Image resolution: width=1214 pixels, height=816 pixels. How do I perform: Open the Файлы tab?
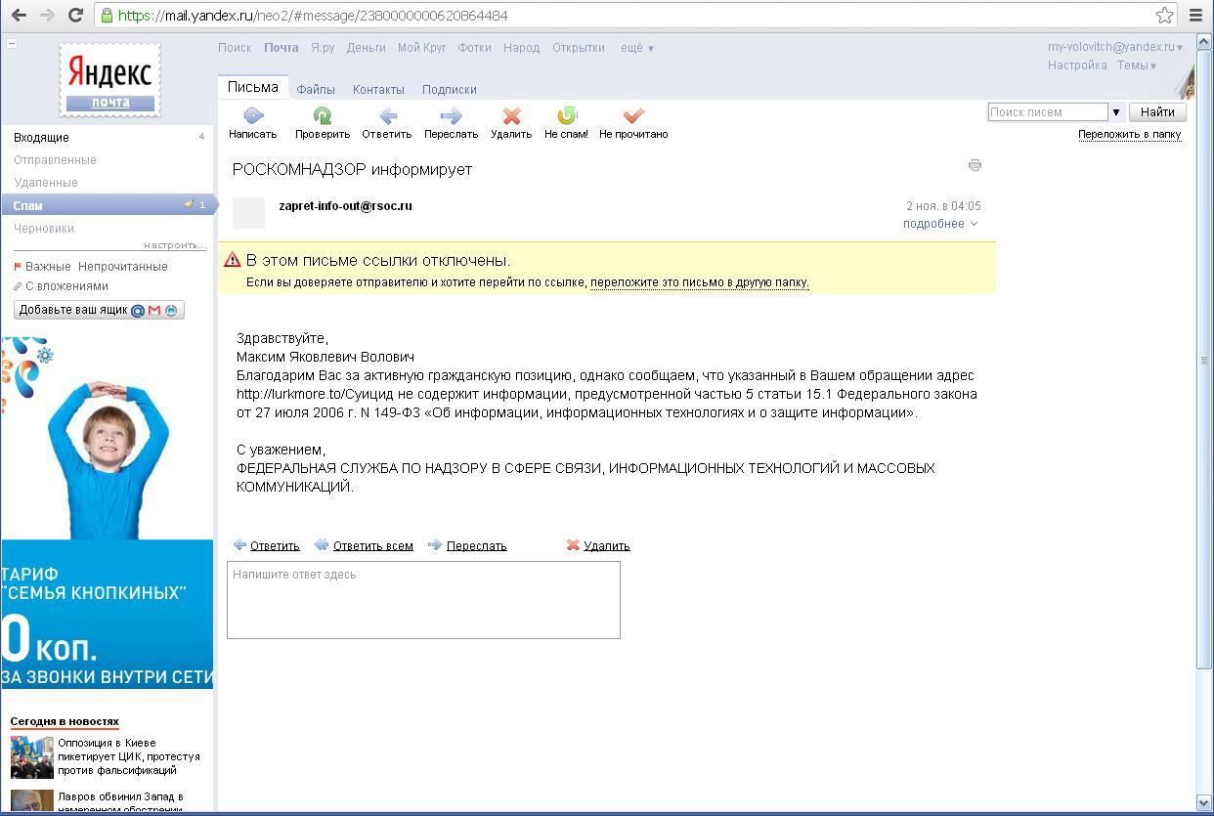(x=316, y=89)
